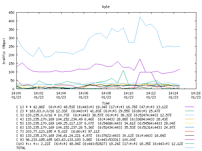This screenshot has width=202, height=151.
Task: Click the green line spike near 14:09:30
Action: click(x=123, y=70)
